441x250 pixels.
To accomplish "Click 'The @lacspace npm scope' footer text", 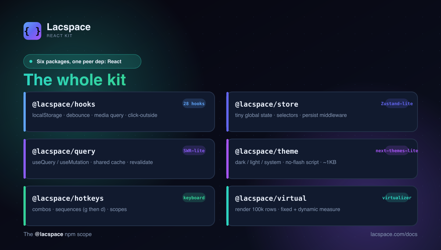I will [58, 234].
